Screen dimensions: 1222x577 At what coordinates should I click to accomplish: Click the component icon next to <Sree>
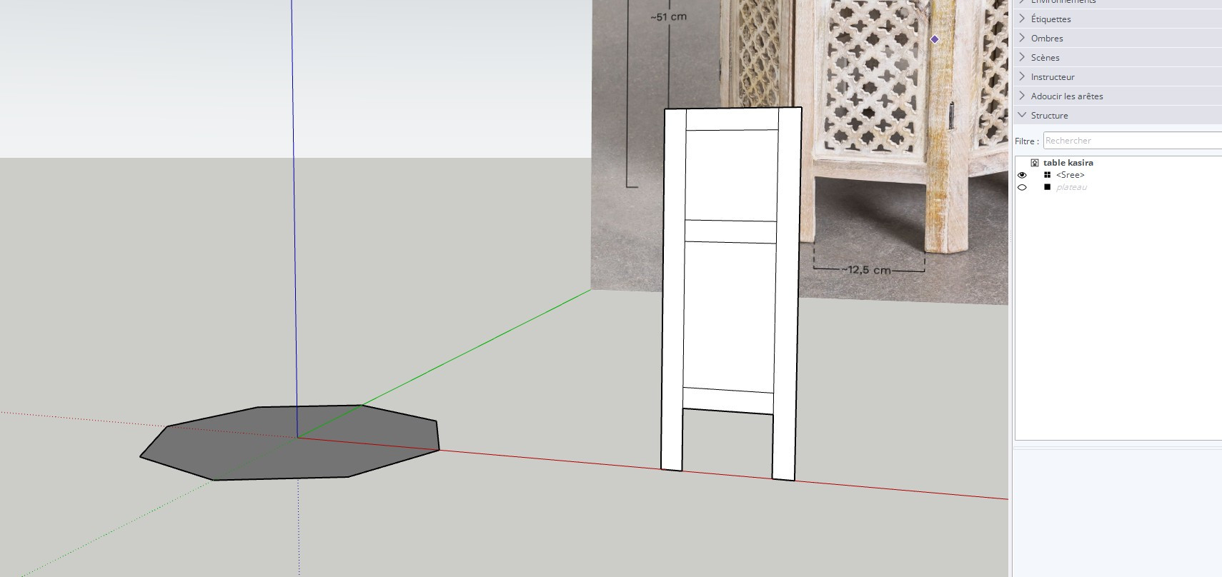(1047, 175)
